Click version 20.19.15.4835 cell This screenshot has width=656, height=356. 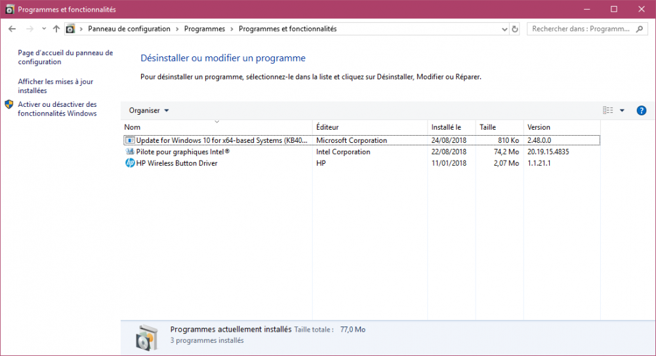[548, 152]
